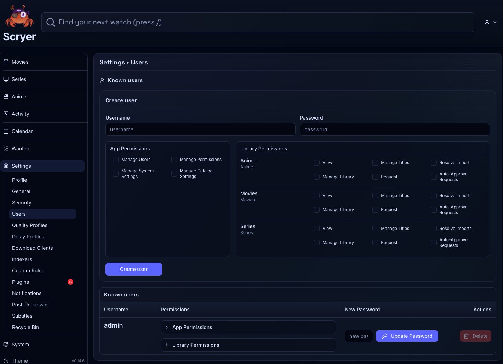Click the v0.14.6 version label
This screenshot has width=503, height=364.
coord(78,361)
